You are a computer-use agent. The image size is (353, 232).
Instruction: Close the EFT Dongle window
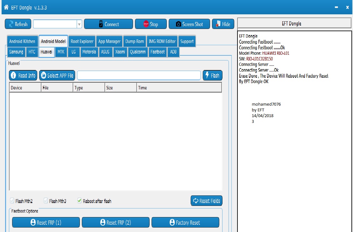(347, 7)
